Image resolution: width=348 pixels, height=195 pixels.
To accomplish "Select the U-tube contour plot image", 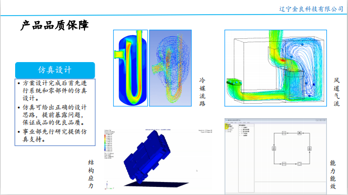I will click(130, 68).
